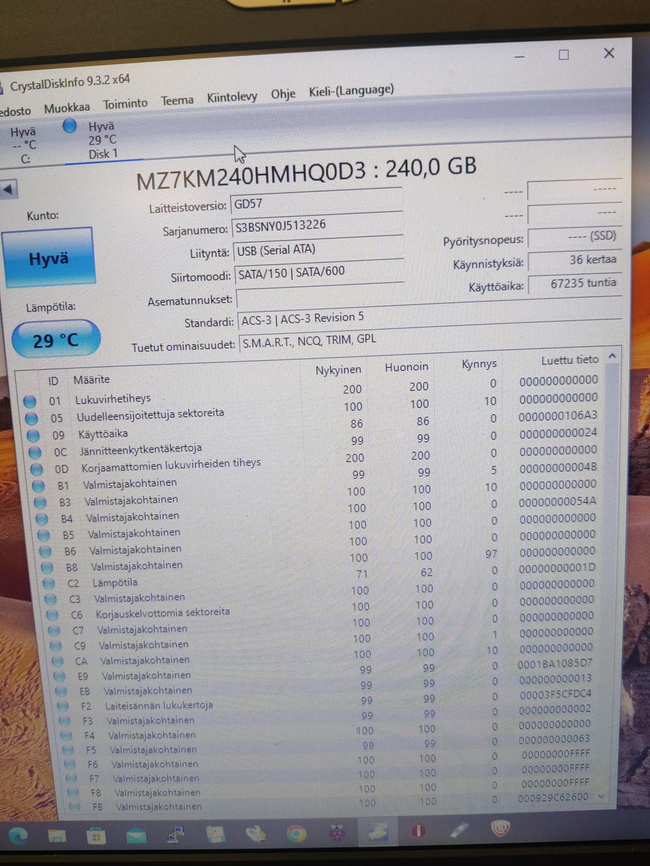650x866 pixels.
Task: Open the Muokkaa menu
Action: [x=67, y=108]
